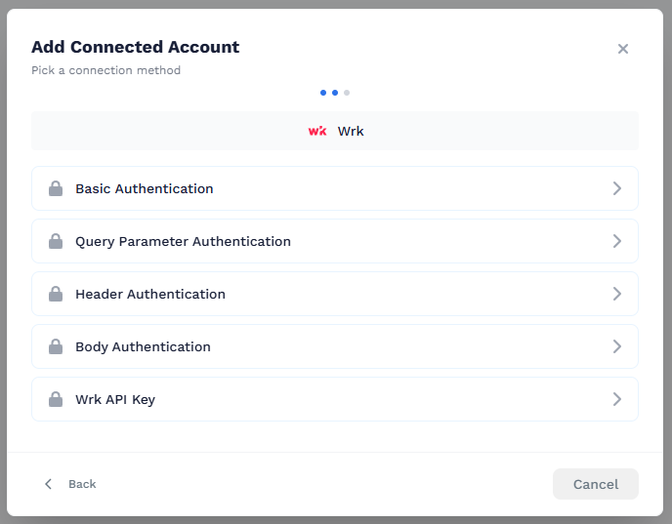Open Query Parameter Authentication via its chevron

[x=616, y=241]
